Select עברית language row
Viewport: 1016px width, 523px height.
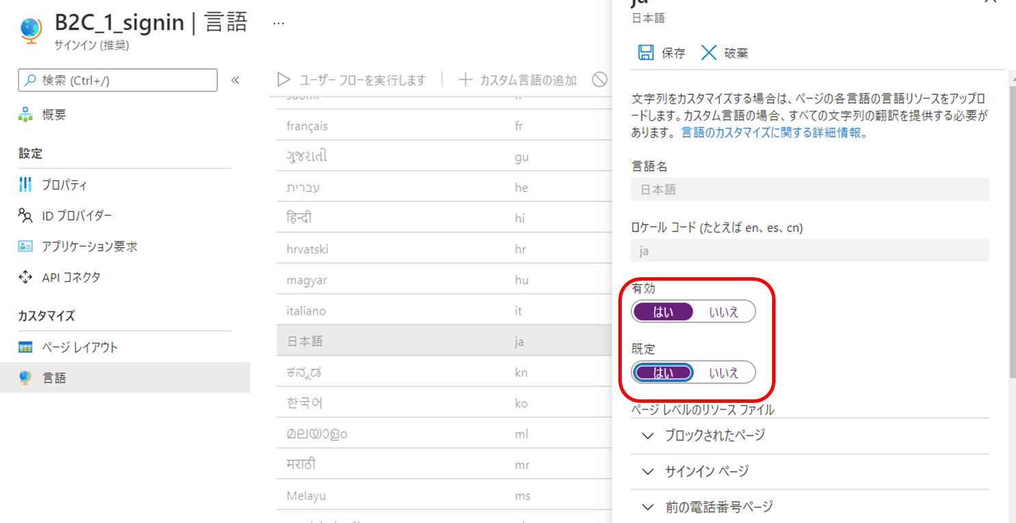444,188
